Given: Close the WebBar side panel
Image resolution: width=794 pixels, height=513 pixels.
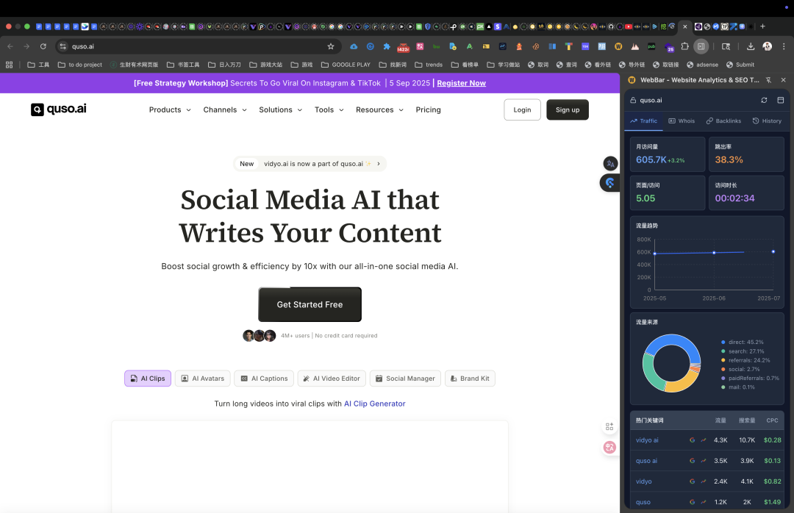Looking at the screenshot, I should tap(784, 80).
